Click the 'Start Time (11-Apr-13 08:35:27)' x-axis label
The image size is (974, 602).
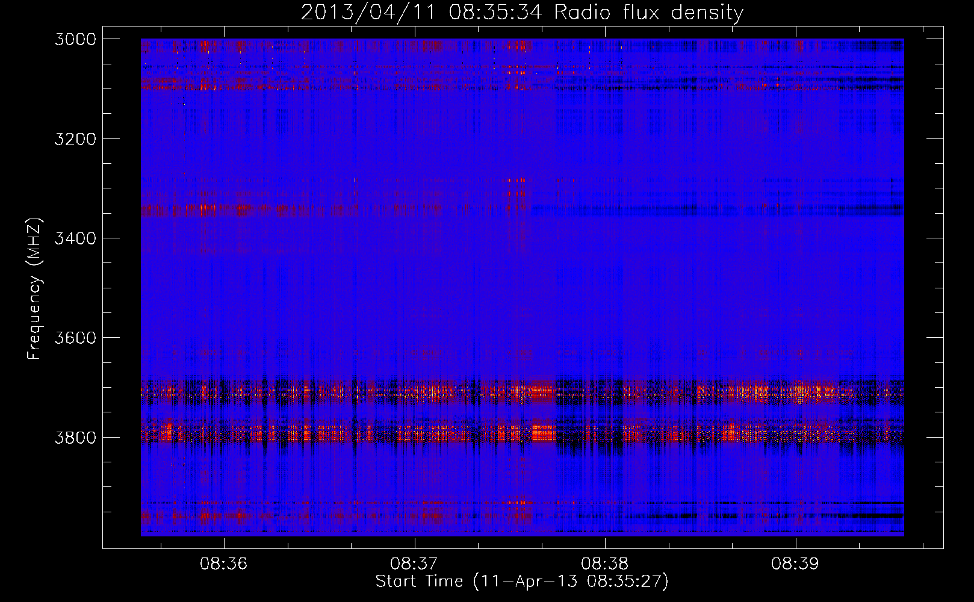point(522,582)
